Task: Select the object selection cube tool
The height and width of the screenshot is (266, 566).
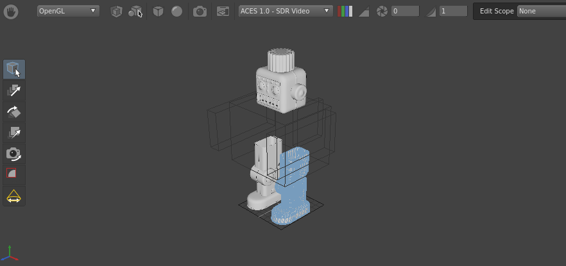Action: tap(14, 69)
